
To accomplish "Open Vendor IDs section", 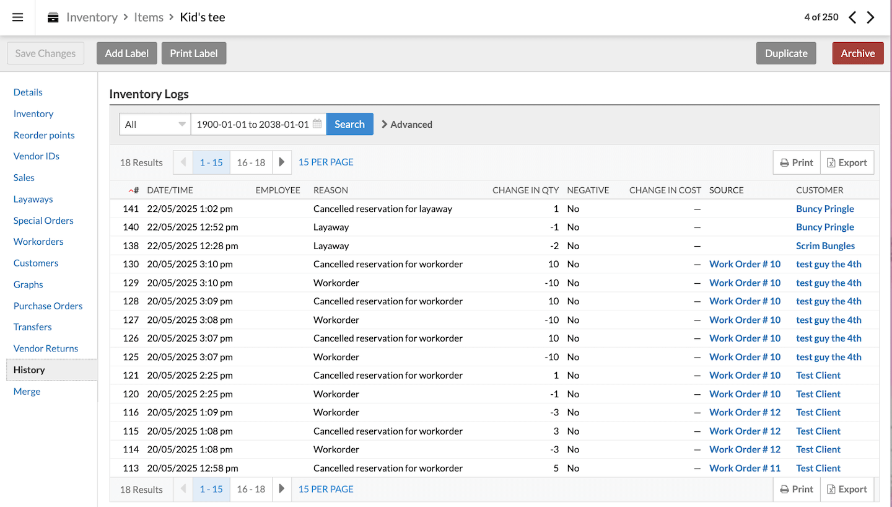I will tap(37, 156).
